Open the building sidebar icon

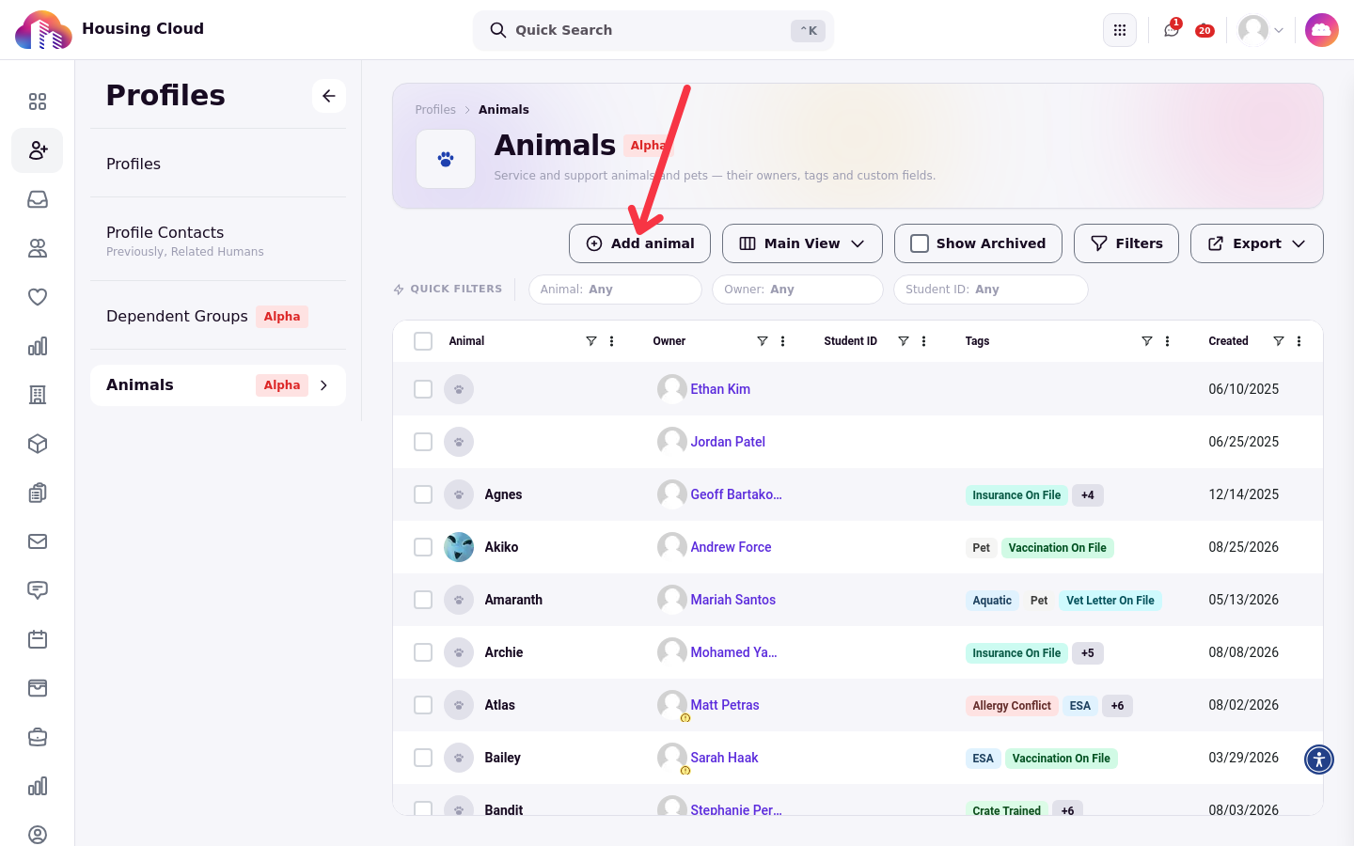(38, 395)
